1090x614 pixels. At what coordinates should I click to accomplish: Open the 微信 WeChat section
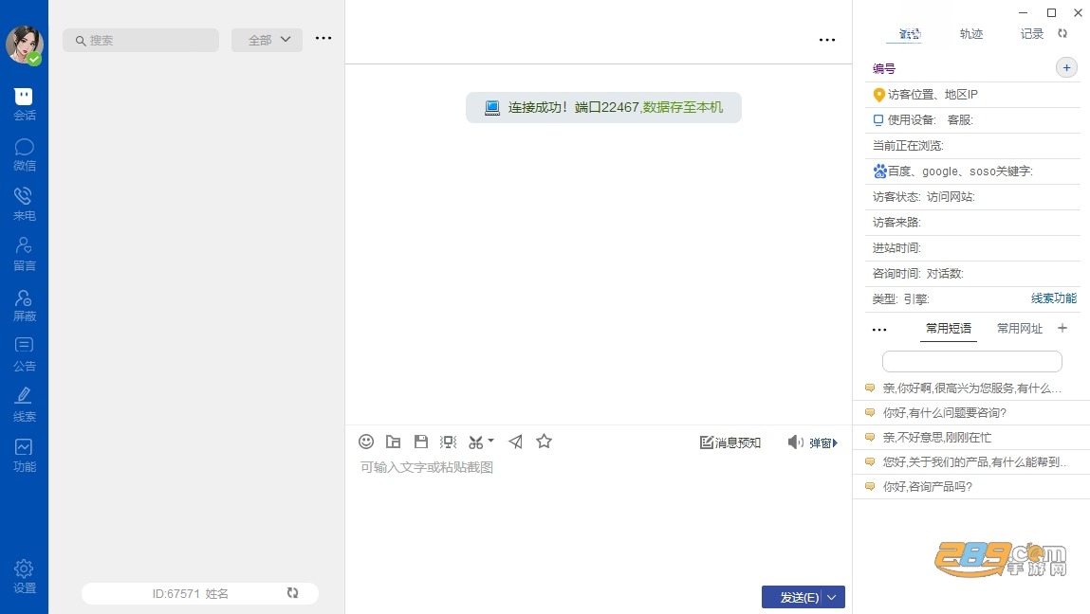[x=24, y=154]
